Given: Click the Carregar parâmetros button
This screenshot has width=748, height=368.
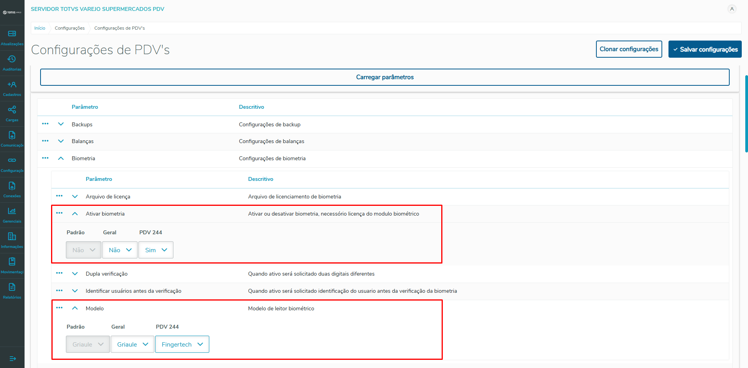Looking at the screenshot, I should [x=385, y=77].
